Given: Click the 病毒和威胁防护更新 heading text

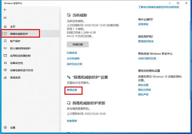Looking at the screenshot, I should 89,103.
